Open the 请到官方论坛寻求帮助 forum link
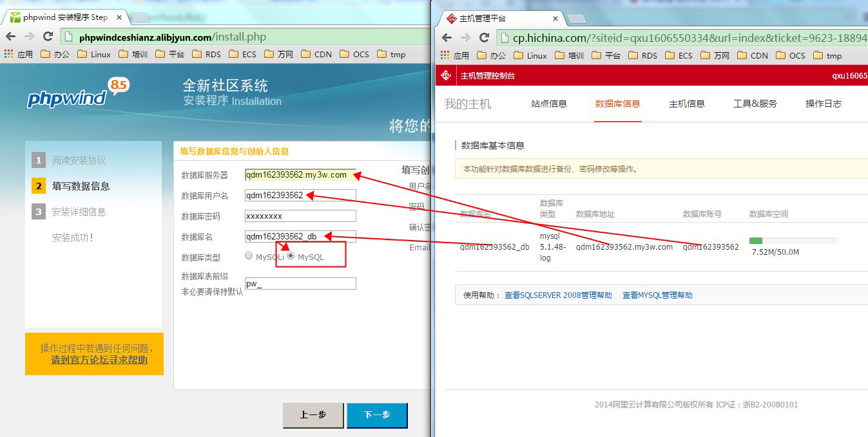Image resolution: width=868 pixels, height=437 pixels. (x=99, y=360)
